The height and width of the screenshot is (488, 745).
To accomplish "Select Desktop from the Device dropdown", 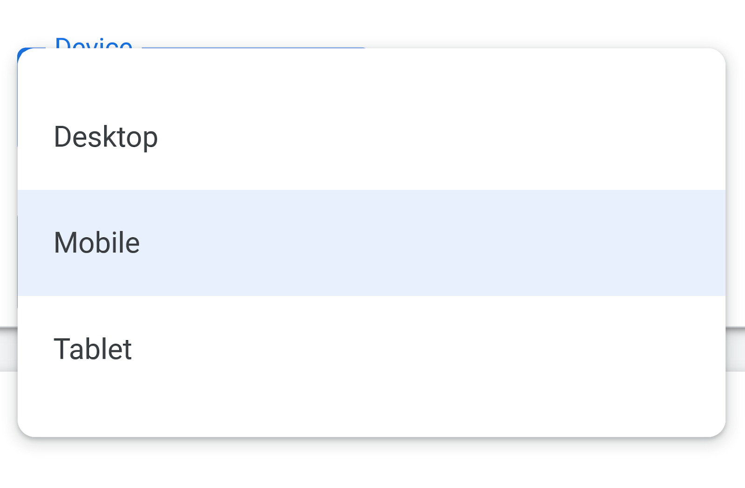I will pos(106,136).
